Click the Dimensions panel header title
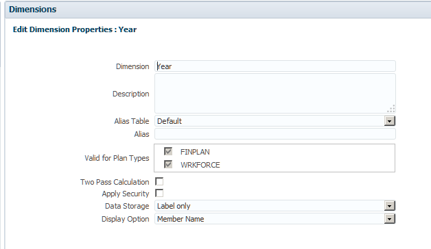This screenshot has height=249, width=431. 33,10
